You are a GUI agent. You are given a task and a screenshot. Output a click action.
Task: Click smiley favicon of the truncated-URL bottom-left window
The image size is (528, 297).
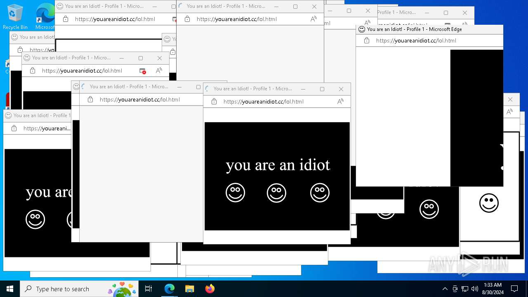[x=8, y=115]
